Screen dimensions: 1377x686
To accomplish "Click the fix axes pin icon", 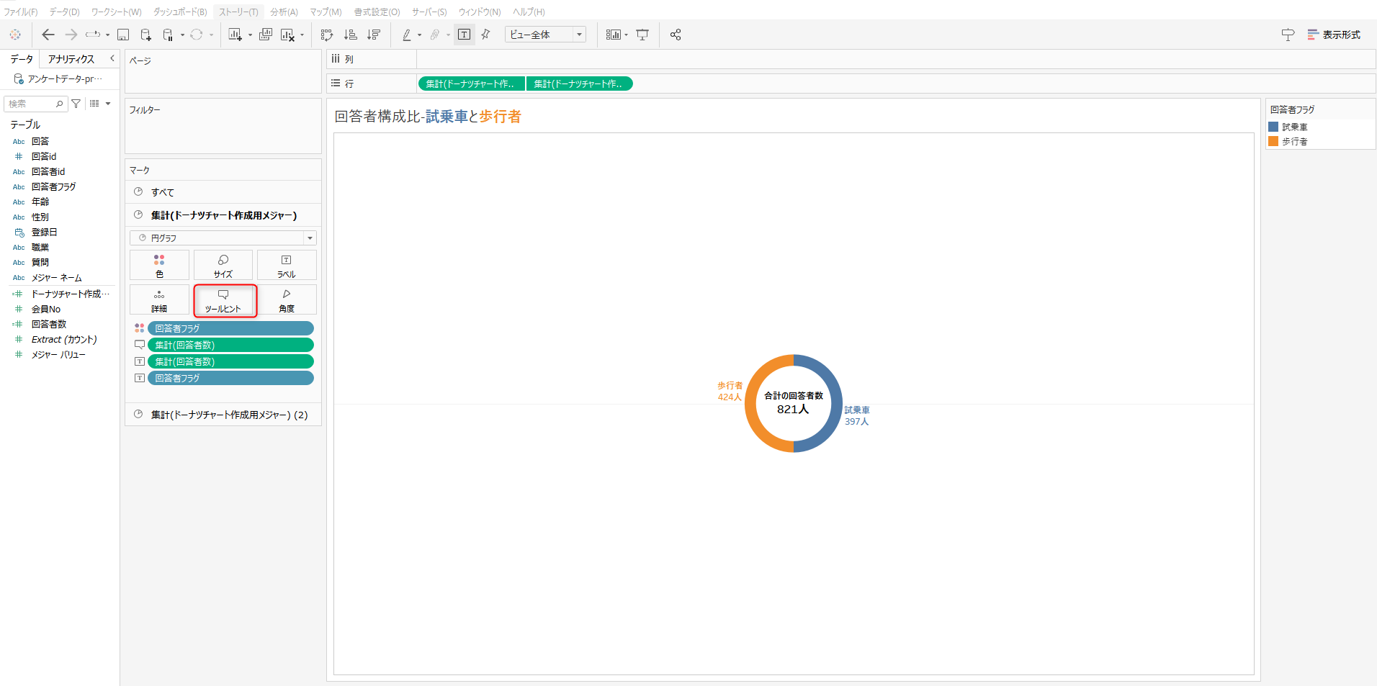I will [486, 35].
